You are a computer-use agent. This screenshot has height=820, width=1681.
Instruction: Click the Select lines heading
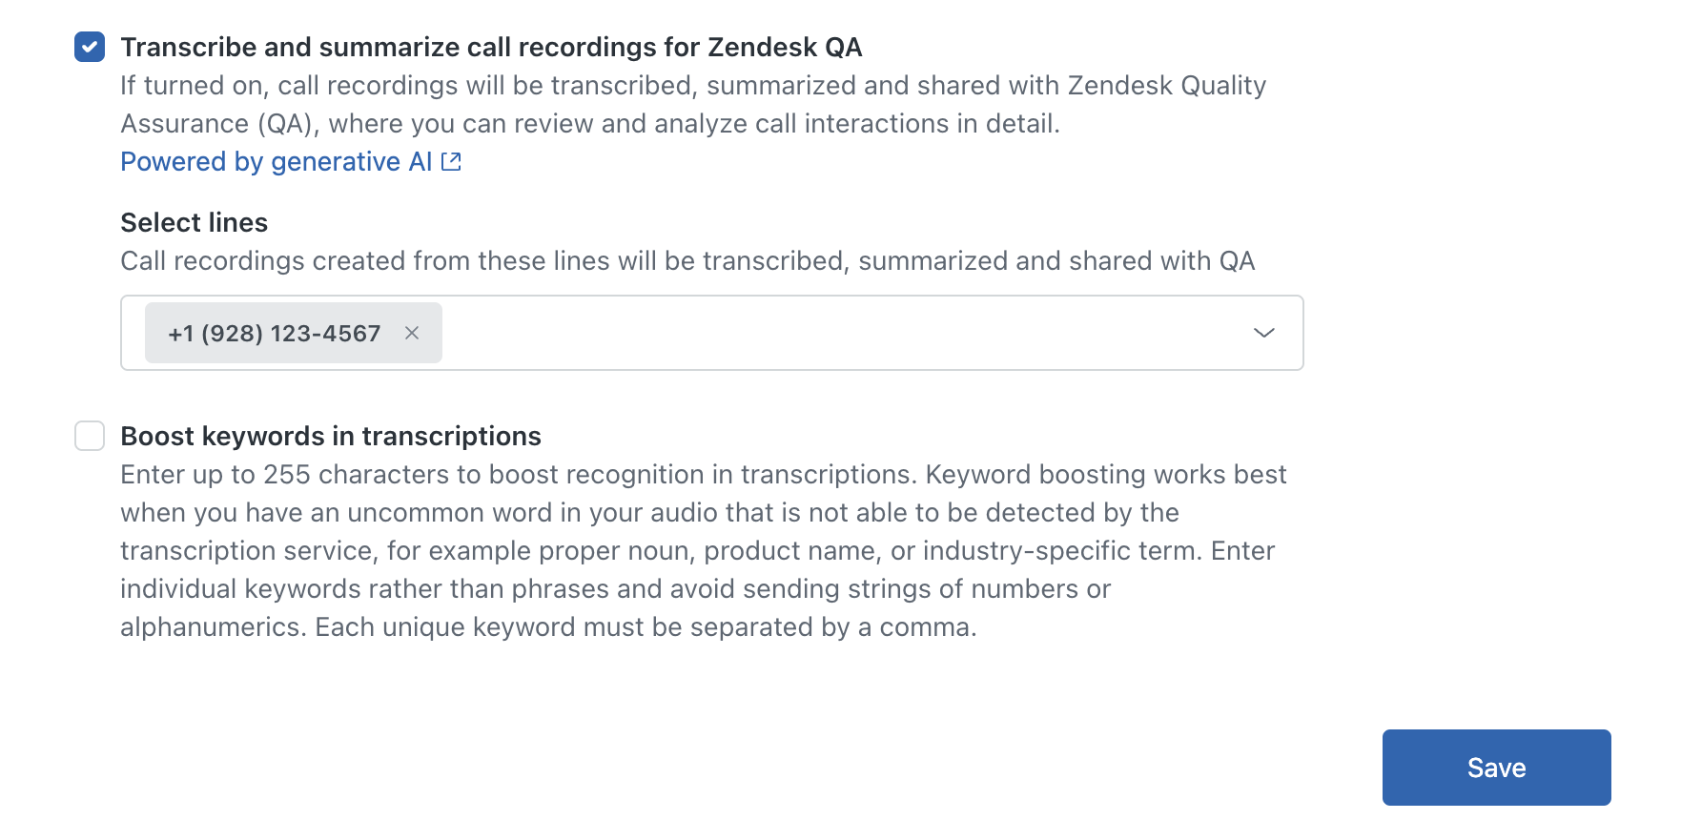[194, 222]
